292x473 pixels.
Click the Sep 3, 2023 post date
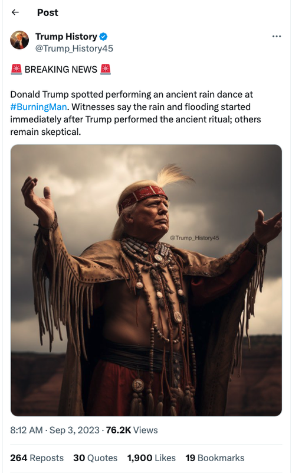(x=74, y=430)
